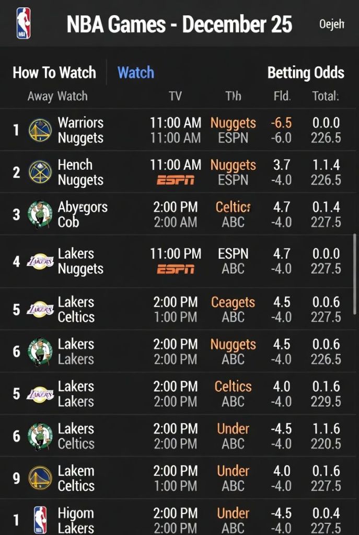359x535 pixels.
Task: Click the Away Watch column header
Action: [x=57, y=96]
